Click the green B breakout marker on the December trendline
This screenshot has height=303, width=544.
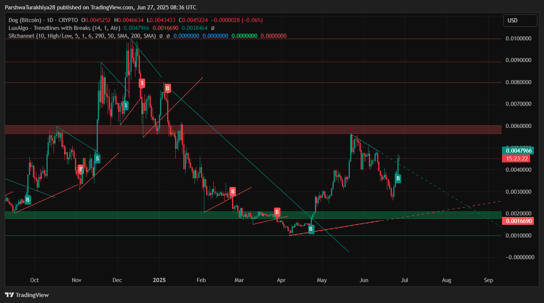tap(125, 105)
